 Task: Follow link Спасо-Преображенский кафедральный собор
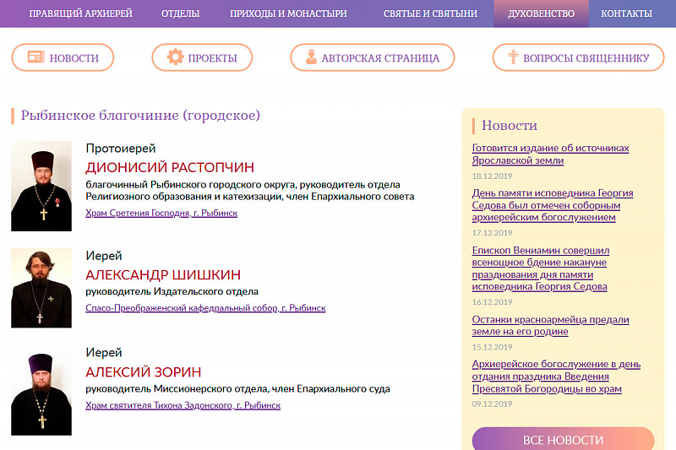pyautogui.click(x=205, y=308)
